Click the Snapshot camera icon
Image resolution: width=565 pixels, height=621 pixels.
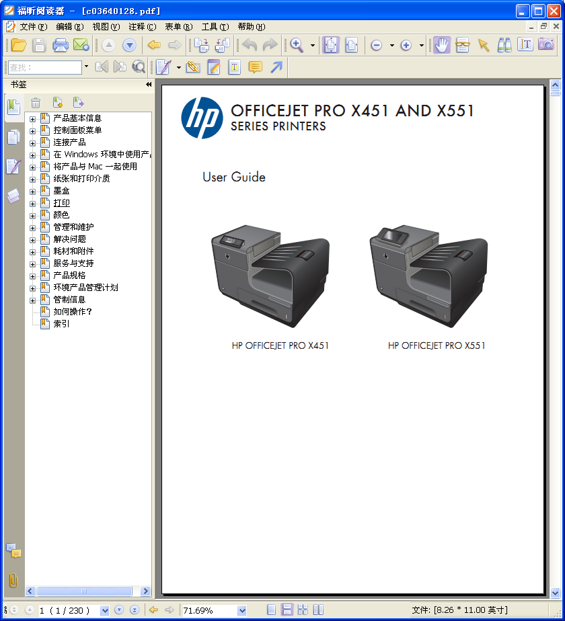coord(546,44)
